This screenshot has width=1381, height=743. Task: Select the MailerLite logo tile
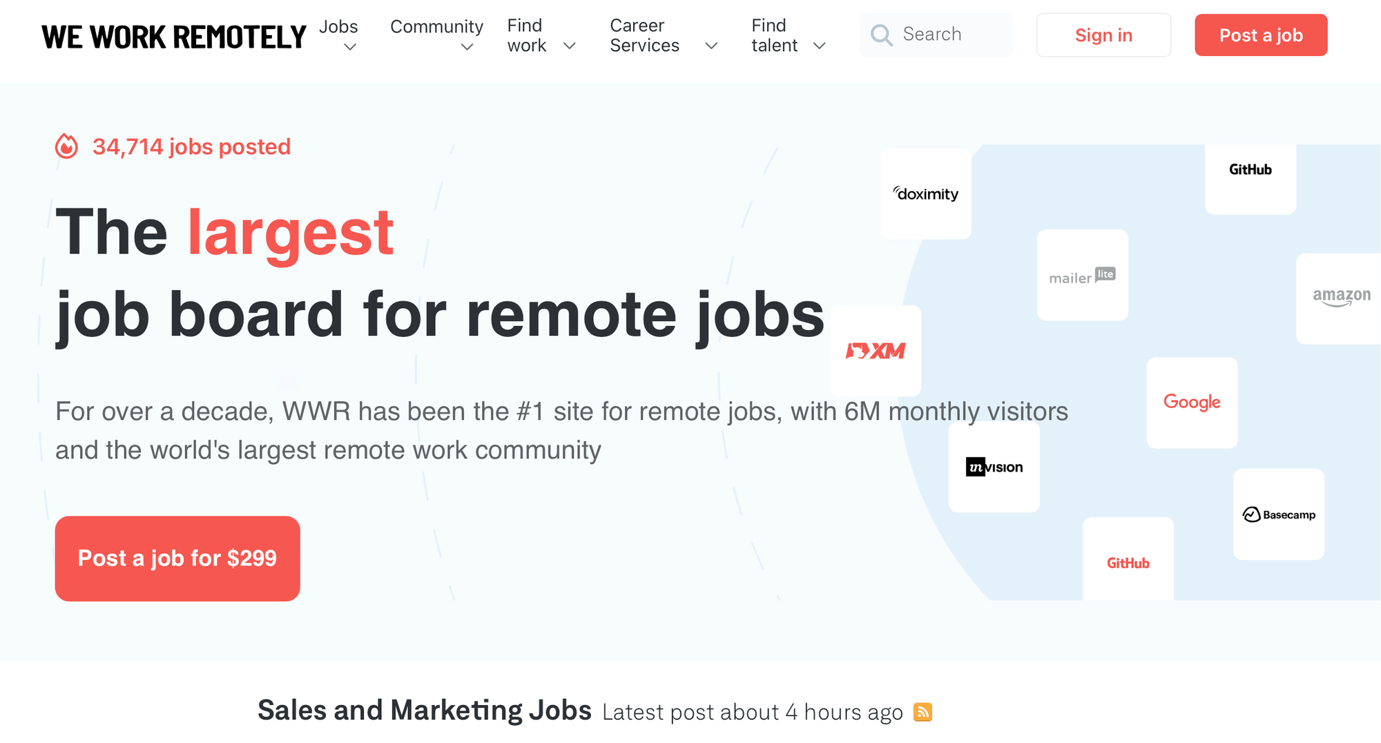[1081, 276]
